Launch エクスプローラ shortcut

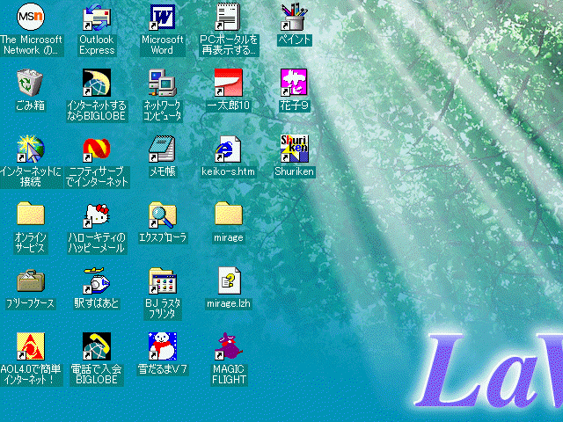[162, 215]
